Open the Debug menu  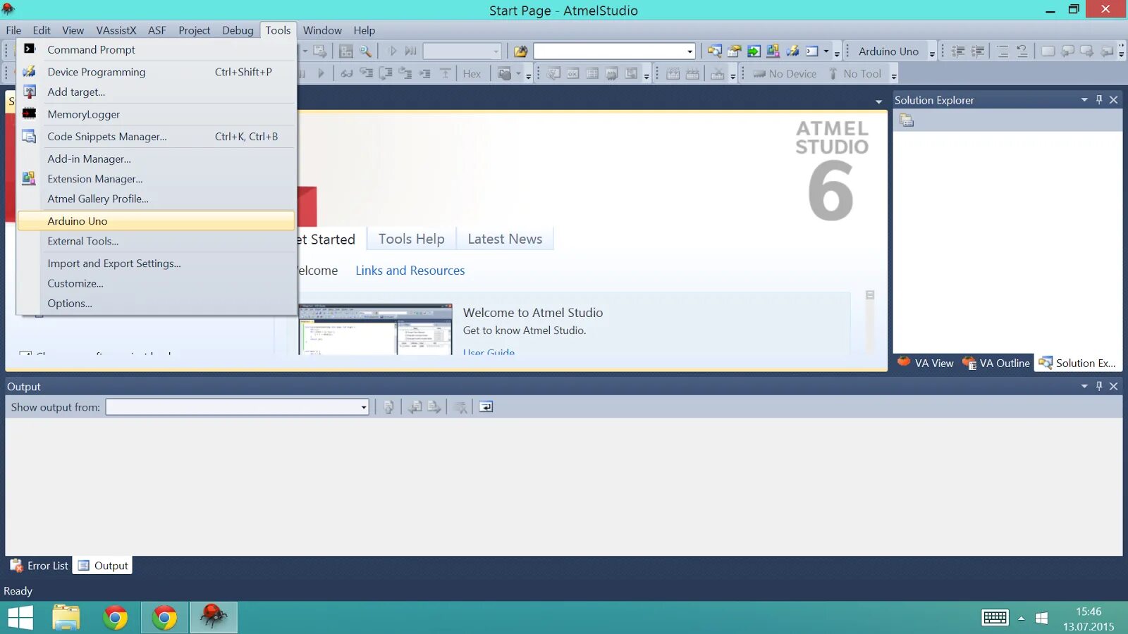pyautogui.click(x=238, y=30)
